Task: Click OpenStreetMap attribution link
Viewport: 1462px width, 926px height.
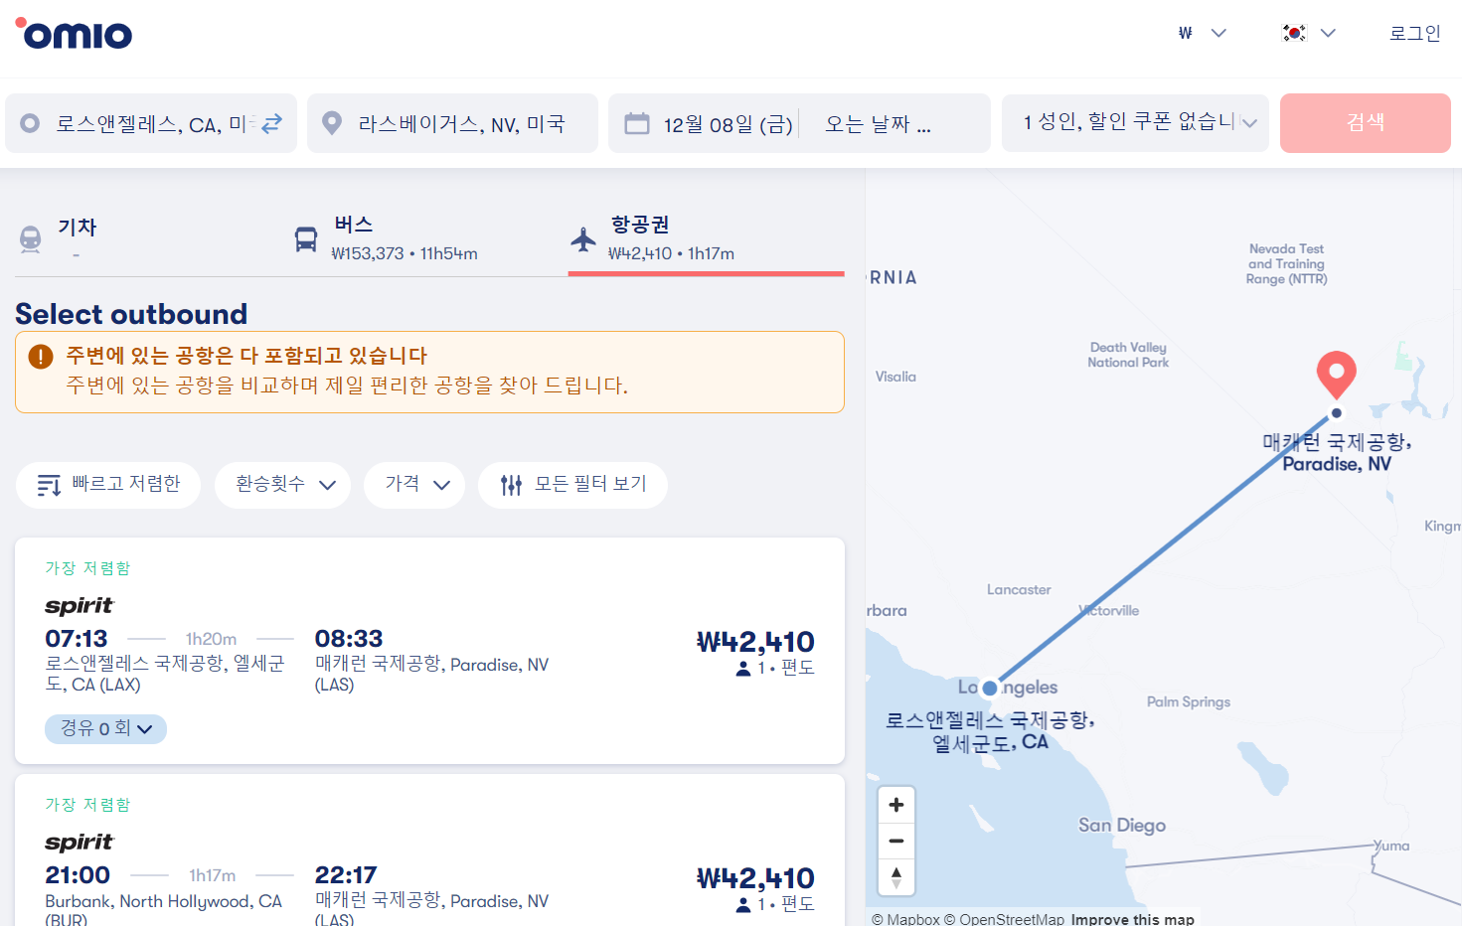Action: coord(1004,919)
